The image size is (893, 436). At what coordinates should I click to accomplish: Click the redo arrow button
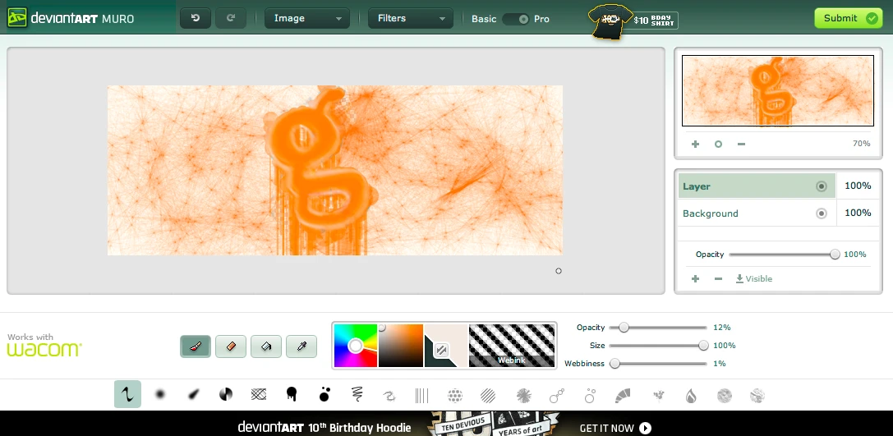click(231, 18)
